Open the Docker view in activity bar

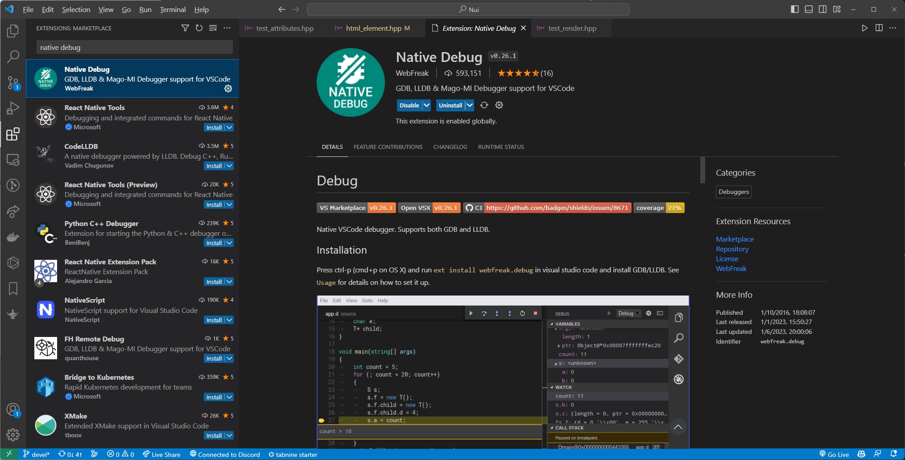pyautogui.click(x=13, y=237)
